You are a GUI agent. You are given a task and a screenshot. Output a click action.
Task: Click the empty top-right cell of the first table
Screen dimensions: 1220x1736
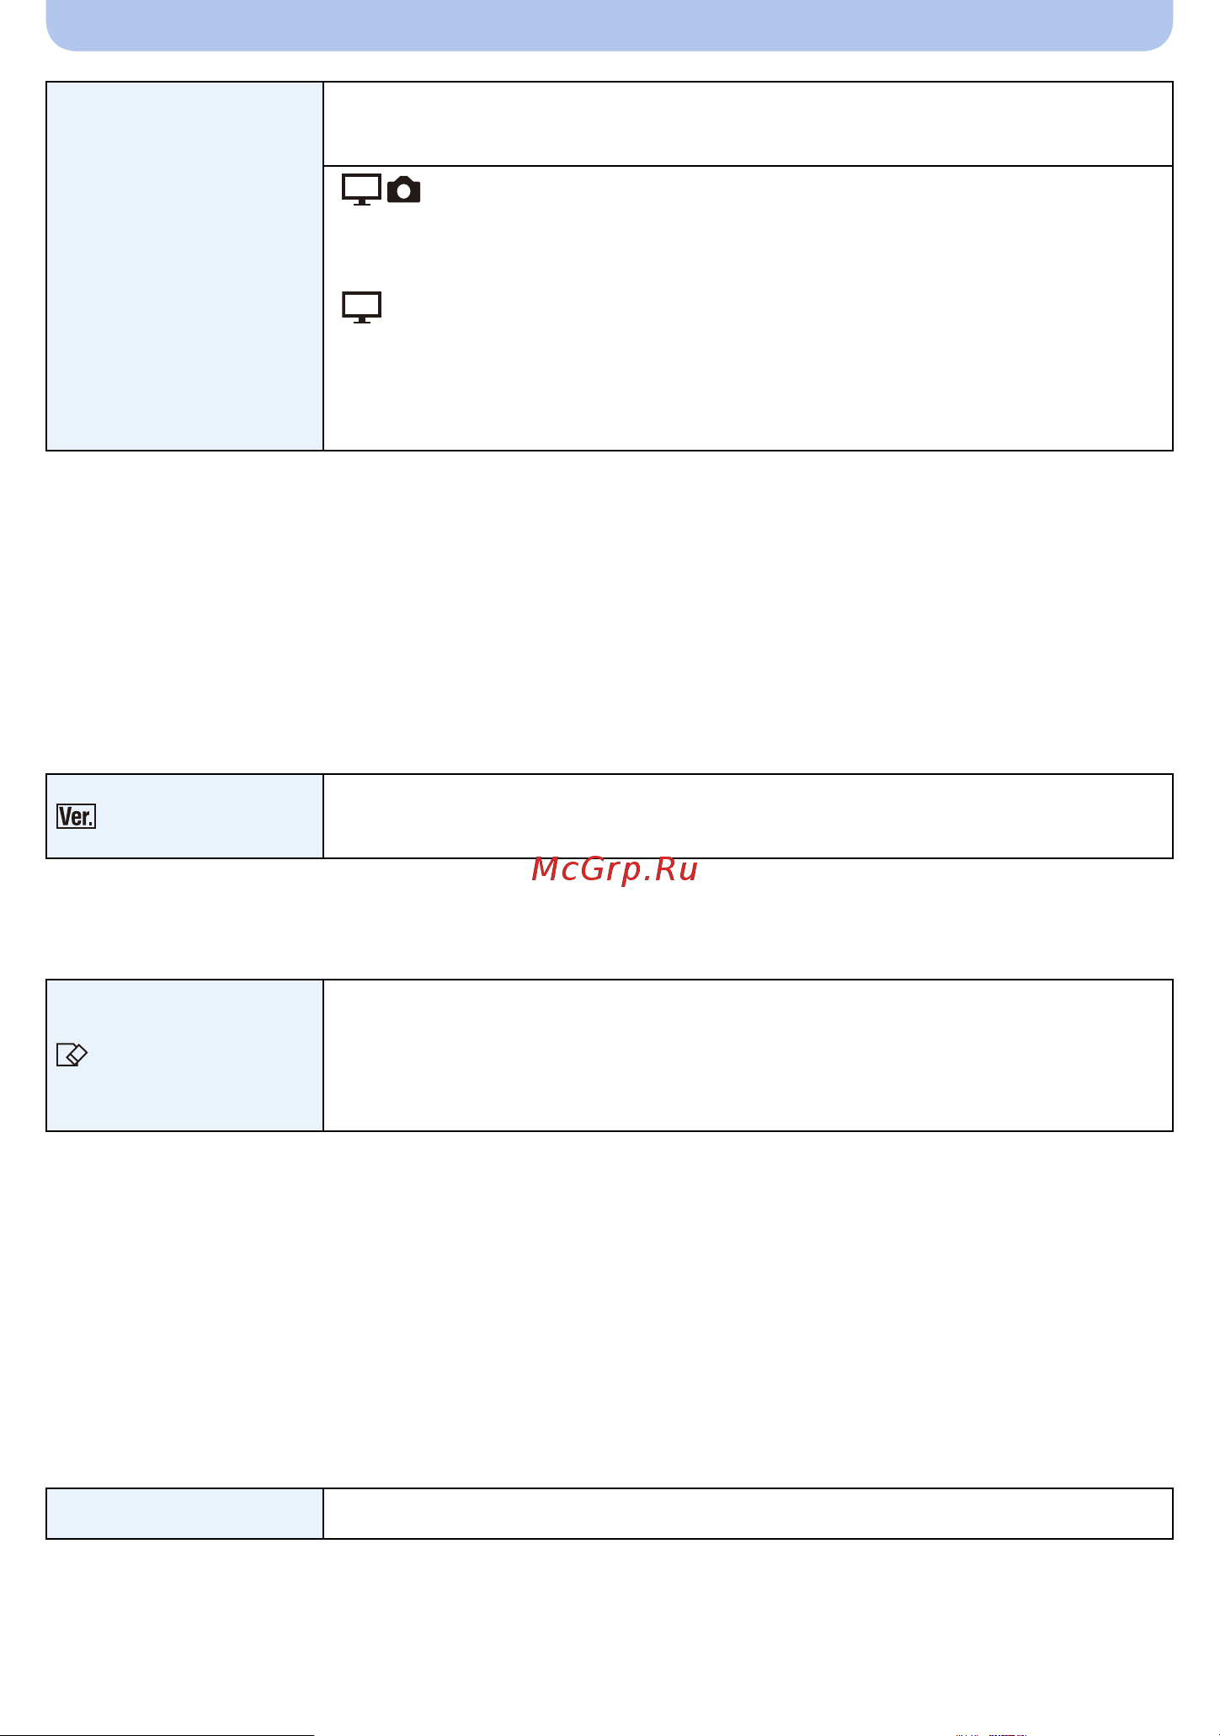(x=748, y=124)
